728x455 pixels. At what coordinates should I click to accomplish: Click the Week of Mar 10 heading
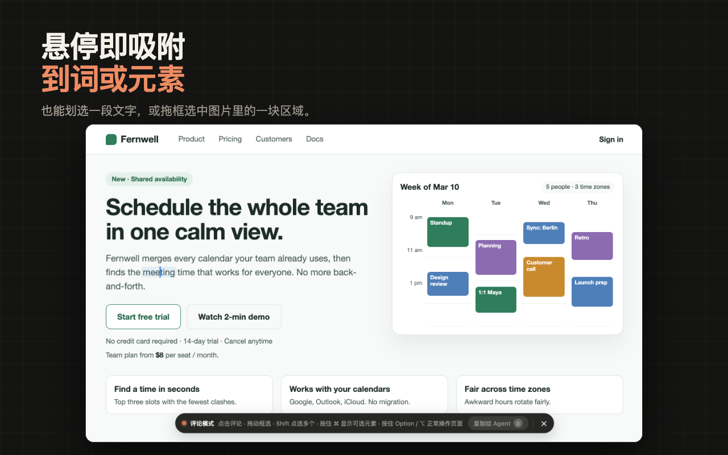[429, 187]
